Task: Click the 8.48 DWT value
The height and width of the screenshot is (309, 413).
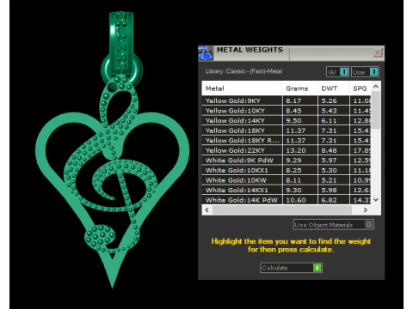Action: (329, 150)
